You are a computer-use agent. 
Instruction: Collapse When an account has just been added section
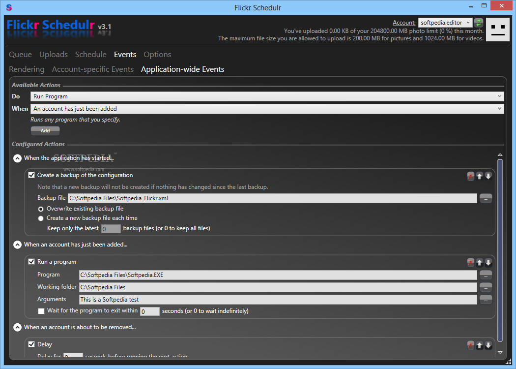tap(17, 245)
